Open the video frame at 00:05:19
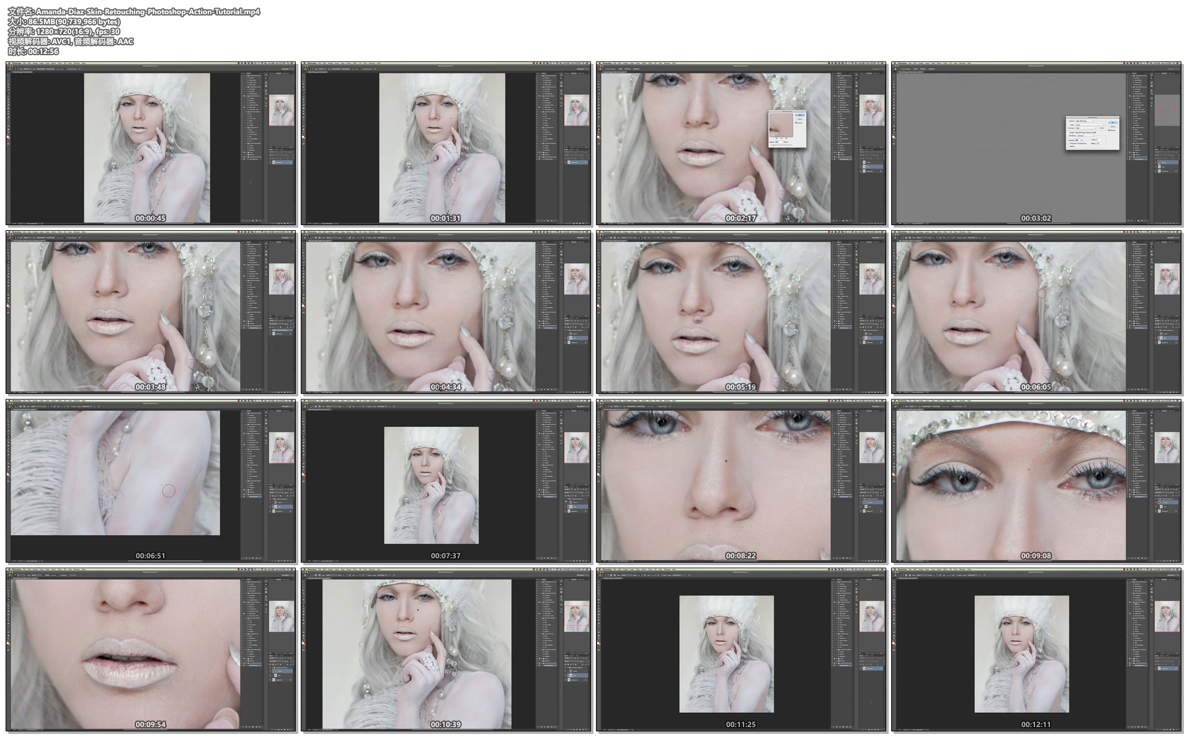Image resolution: width=1187 pixels, height=737 pixels. click(x=742, y=312)
